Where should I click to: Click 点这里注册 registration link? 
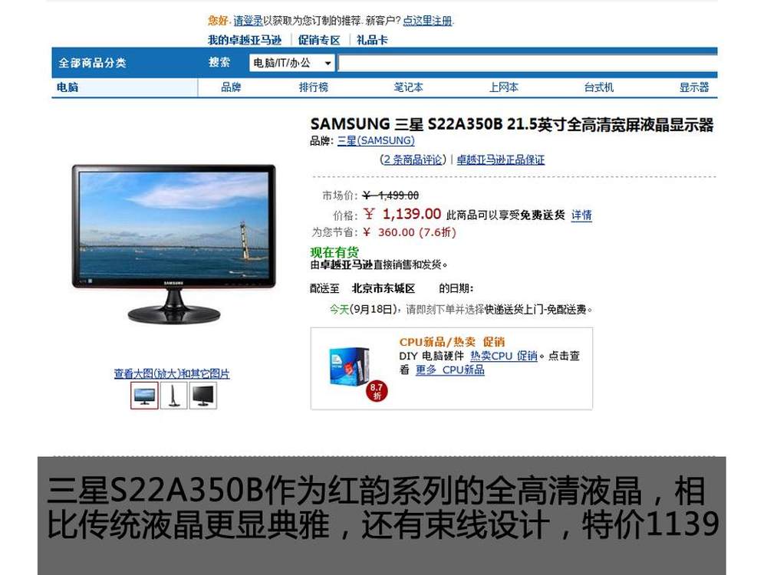[x=427, y=21]
